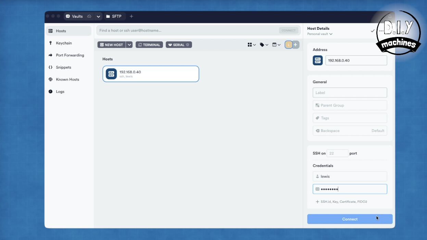Open the Snippets section

coord(68,67)
